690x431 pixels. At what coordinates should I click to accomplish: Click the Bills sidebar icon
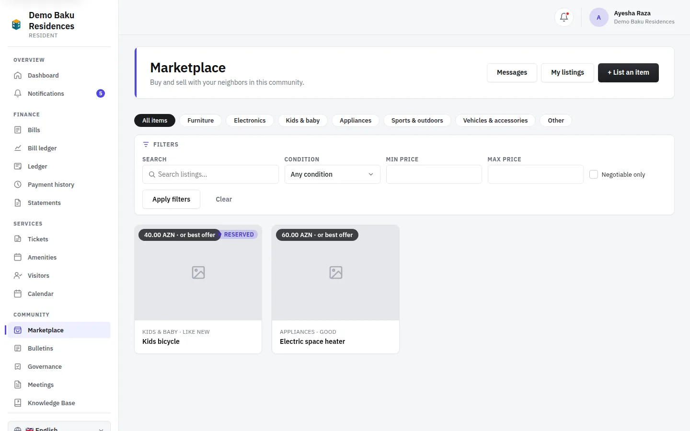click(18, 130)
